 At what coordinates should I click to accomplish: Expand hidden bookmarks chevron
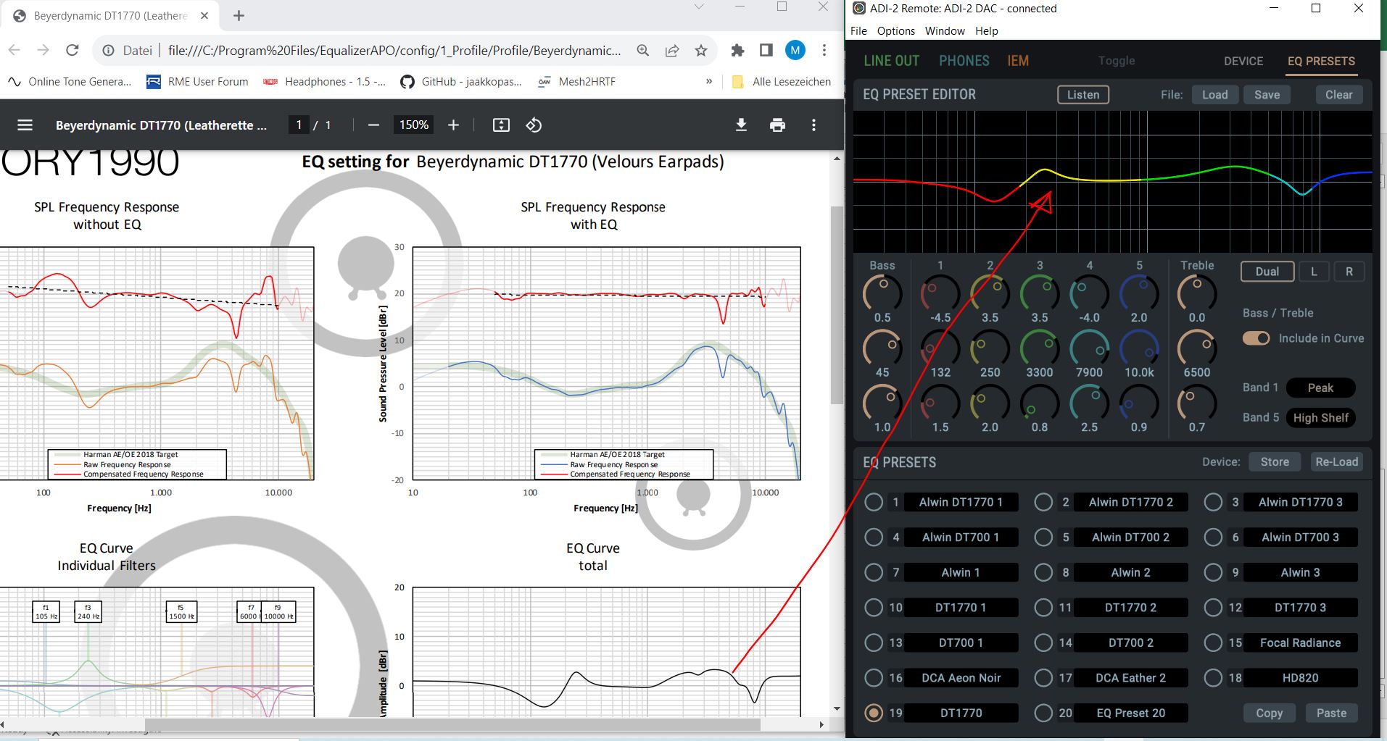point(708,81)
